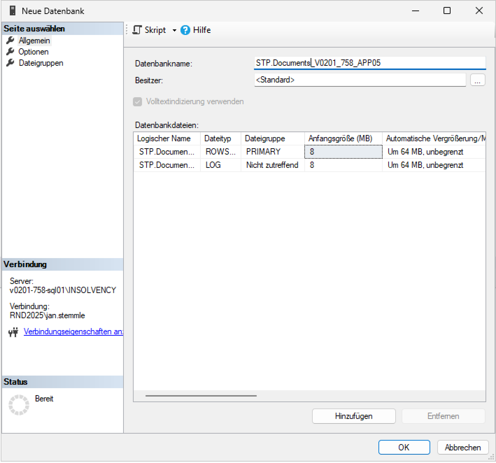Click the server name v0201-758-sql01\INSOLVENCY
Viewport: 496px width, 463px height.
[x=63, y=290]
